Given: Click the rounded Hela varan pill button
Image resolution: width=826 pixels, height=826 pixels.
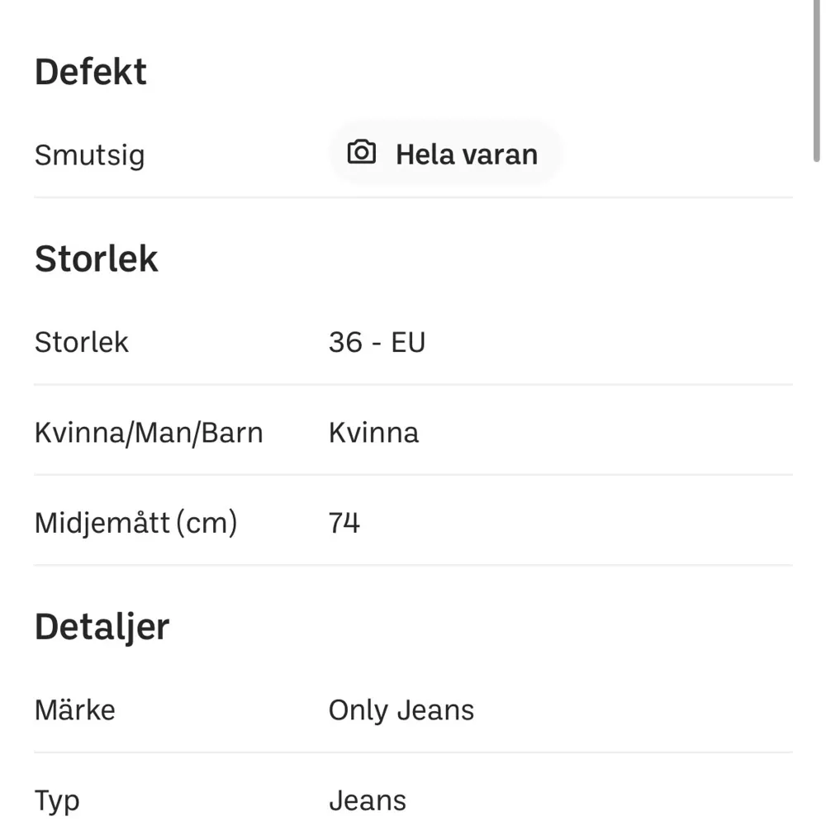Looking at the screenshot, I should point(446,154).
